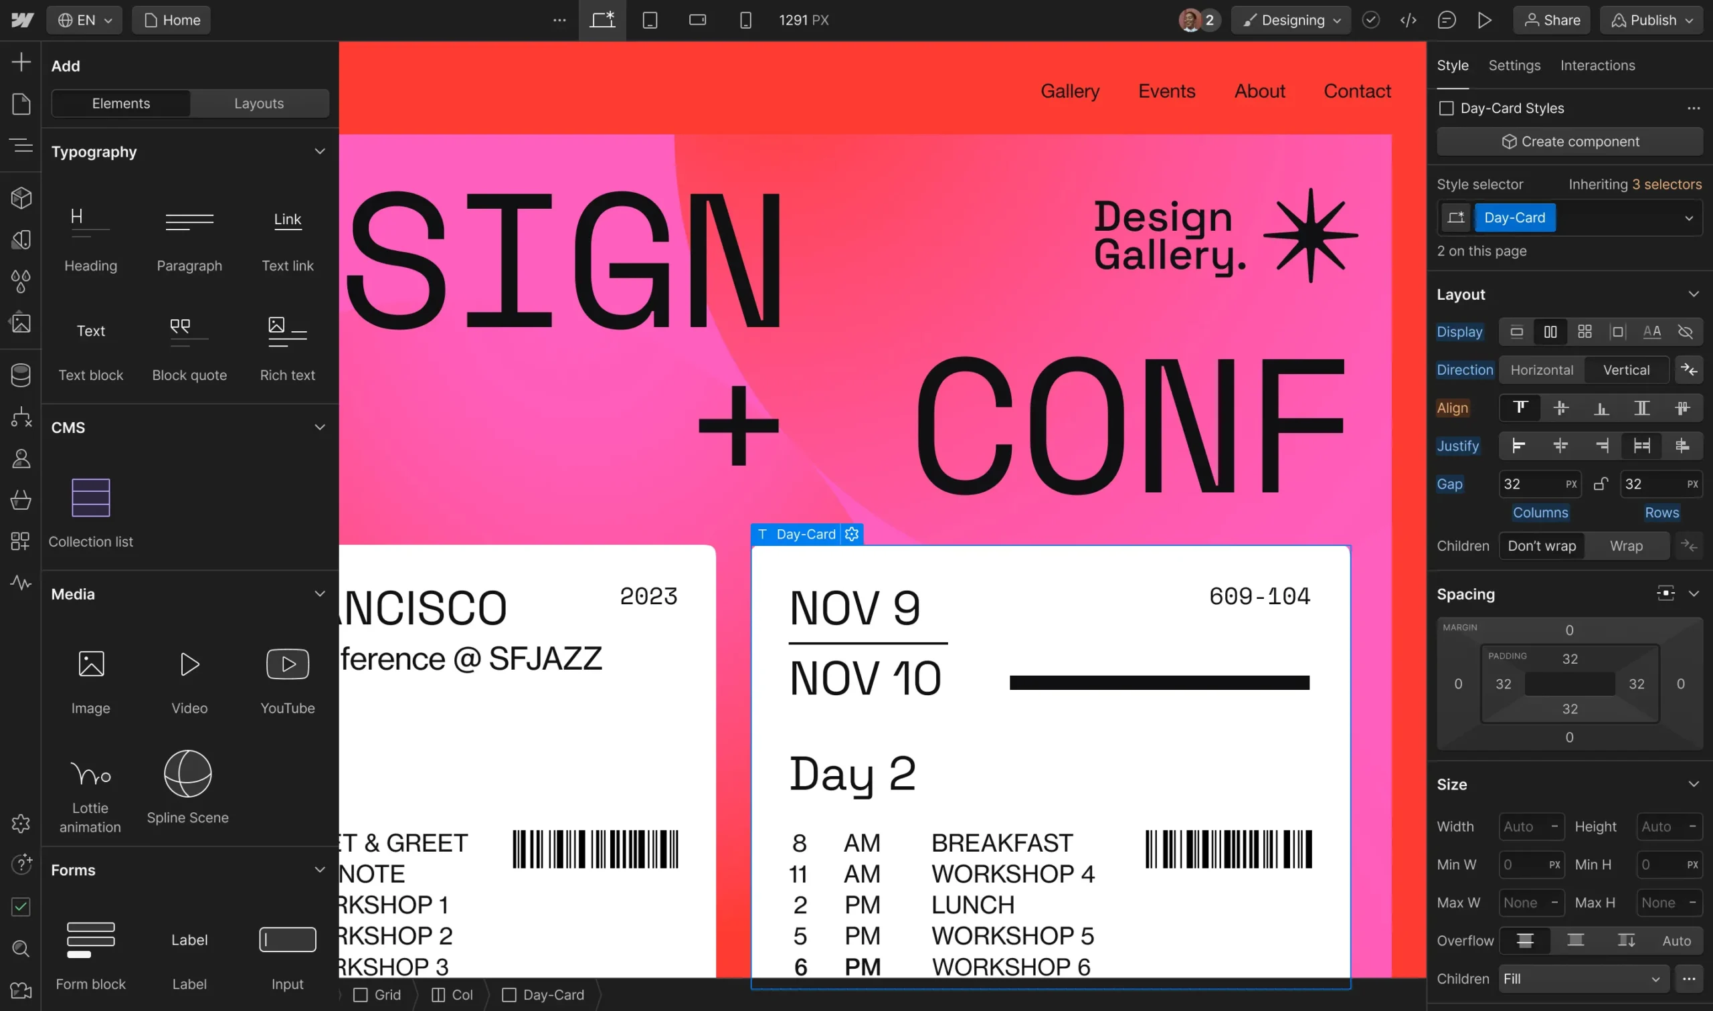Click the Code view toggle icon
1713x1011 pixels.
pos(1410,19)
